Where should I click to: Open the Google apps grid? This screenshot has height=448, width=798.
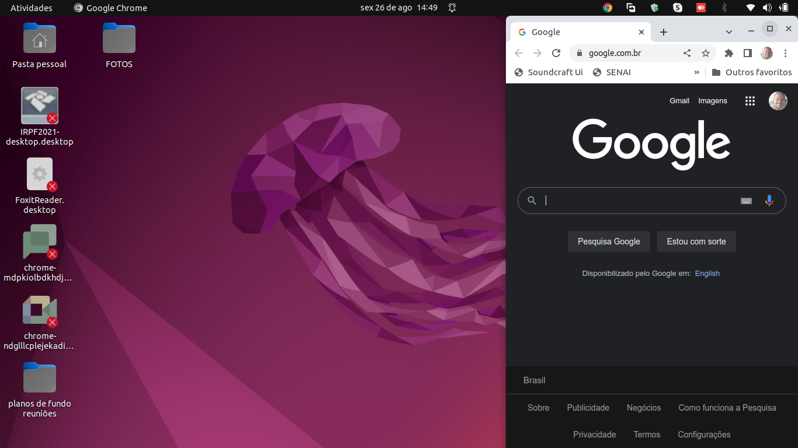pyautogui.click(x=750, y=101)
